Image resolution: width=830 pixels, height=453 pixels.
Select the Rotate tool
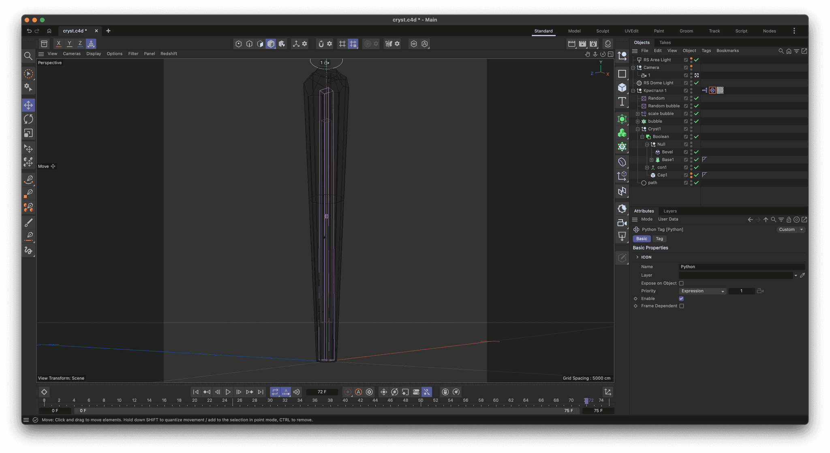(28, 119)
